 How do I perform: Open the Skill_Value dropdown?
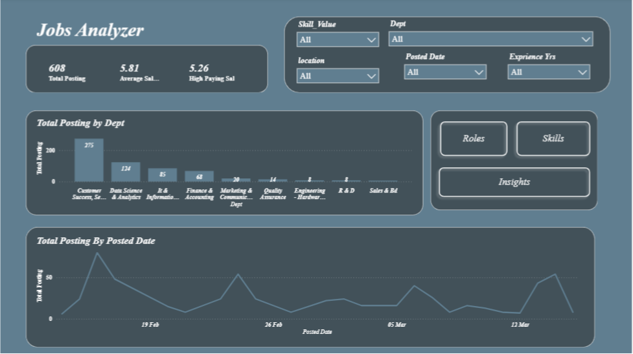338,40
